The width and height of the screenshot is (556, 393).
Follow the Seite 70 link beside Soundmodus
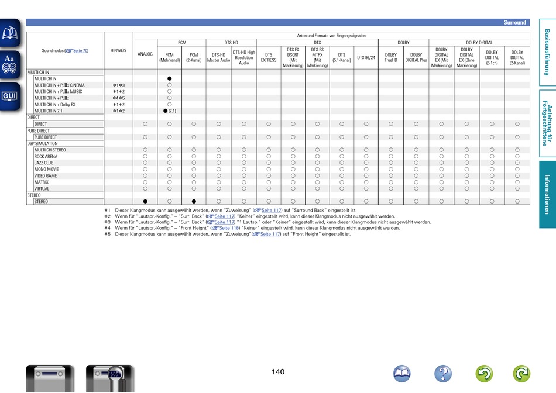(80, 51)
